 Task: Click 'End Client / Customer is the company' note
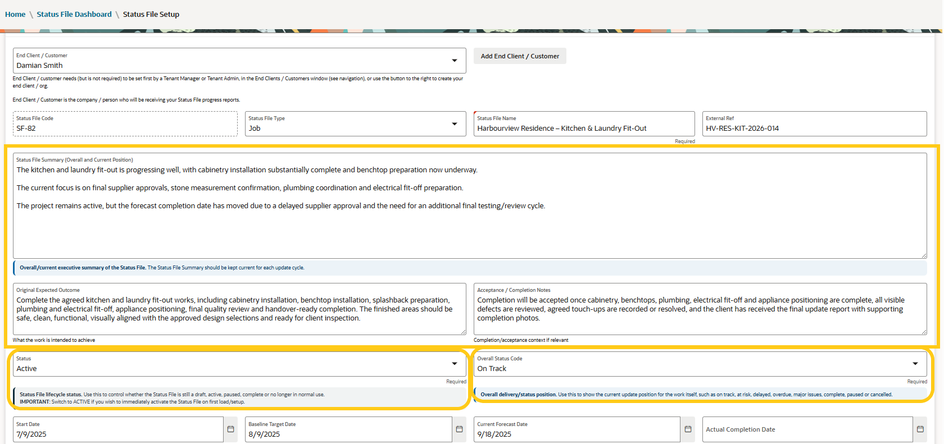pos(126,100)
